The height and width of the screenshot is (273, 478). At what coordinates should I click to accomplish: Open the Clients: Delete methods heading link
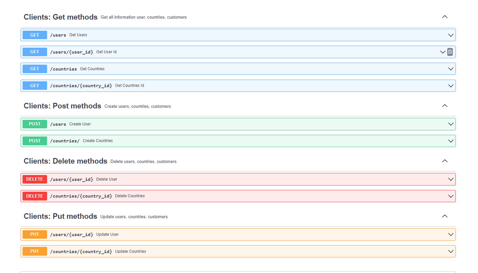(x=65, y=161)
